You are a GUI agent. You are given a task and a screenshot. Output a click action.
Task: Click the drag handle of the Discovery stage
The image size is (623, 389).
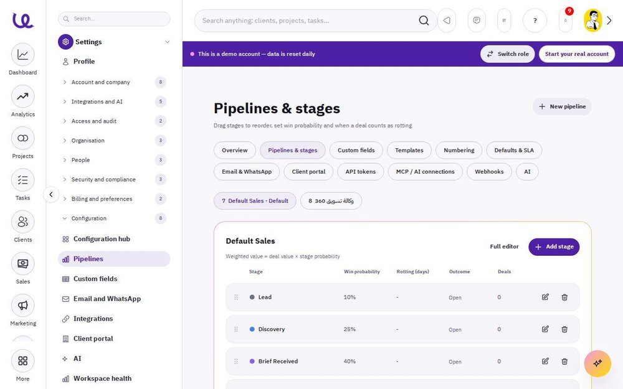click(x=236, y=329)
